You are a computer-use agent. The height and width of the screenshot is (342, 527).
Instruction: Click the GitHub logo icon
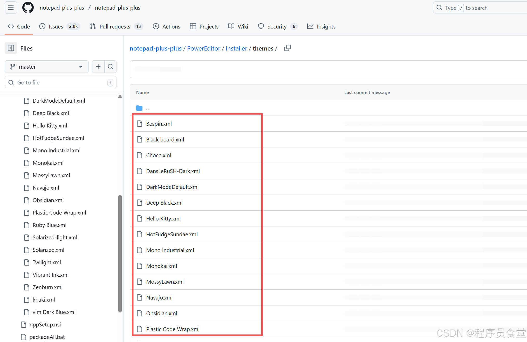tap(28, 8)
